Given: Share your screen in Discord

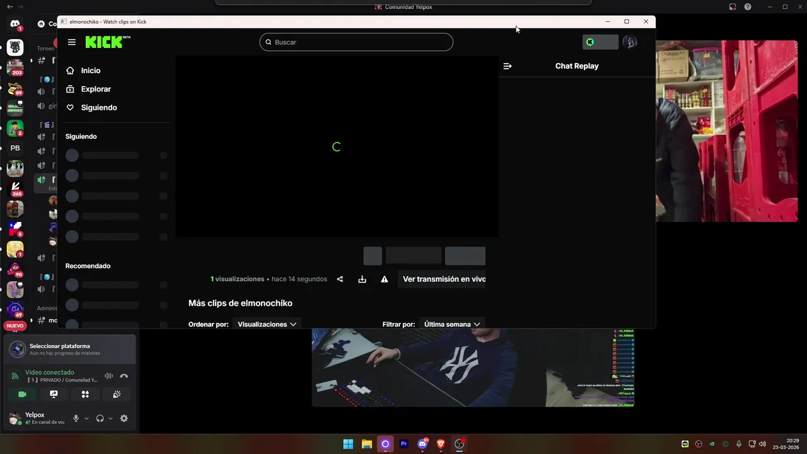Looking at the screenshot, I should 54,394.
